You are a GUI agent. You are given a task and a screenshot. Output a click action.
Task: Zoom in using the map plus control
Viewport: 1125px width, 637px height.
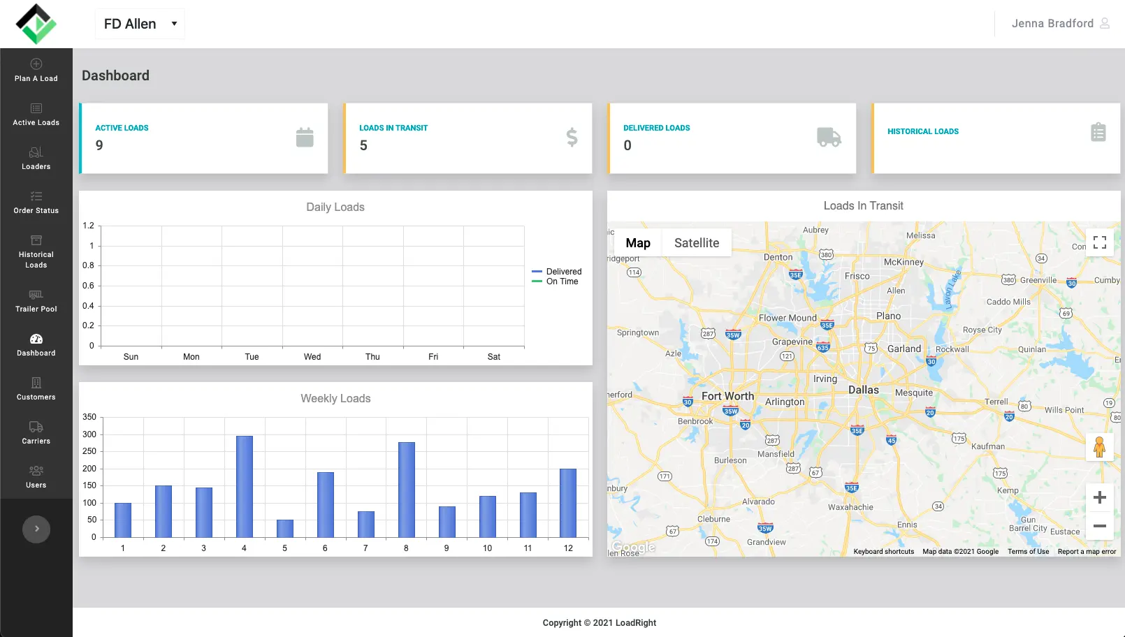click(1099, 497)
